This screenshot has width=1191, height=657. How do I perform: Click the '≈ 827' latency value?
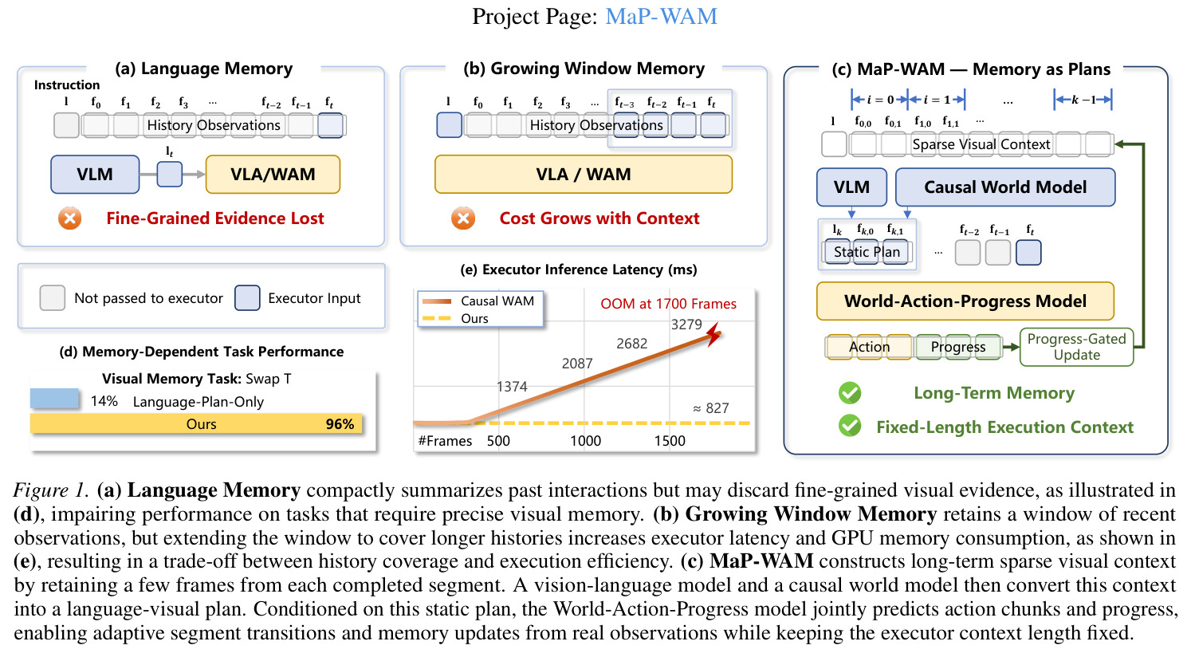[711, 408]
